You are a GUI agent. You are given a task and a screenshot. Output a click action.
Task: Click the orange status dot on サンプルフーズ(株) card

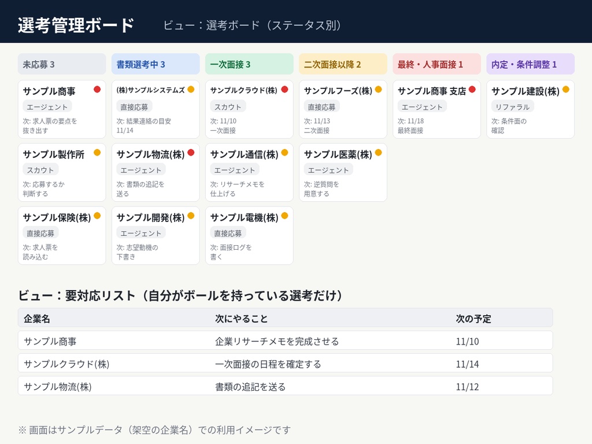tap(378, 90)
